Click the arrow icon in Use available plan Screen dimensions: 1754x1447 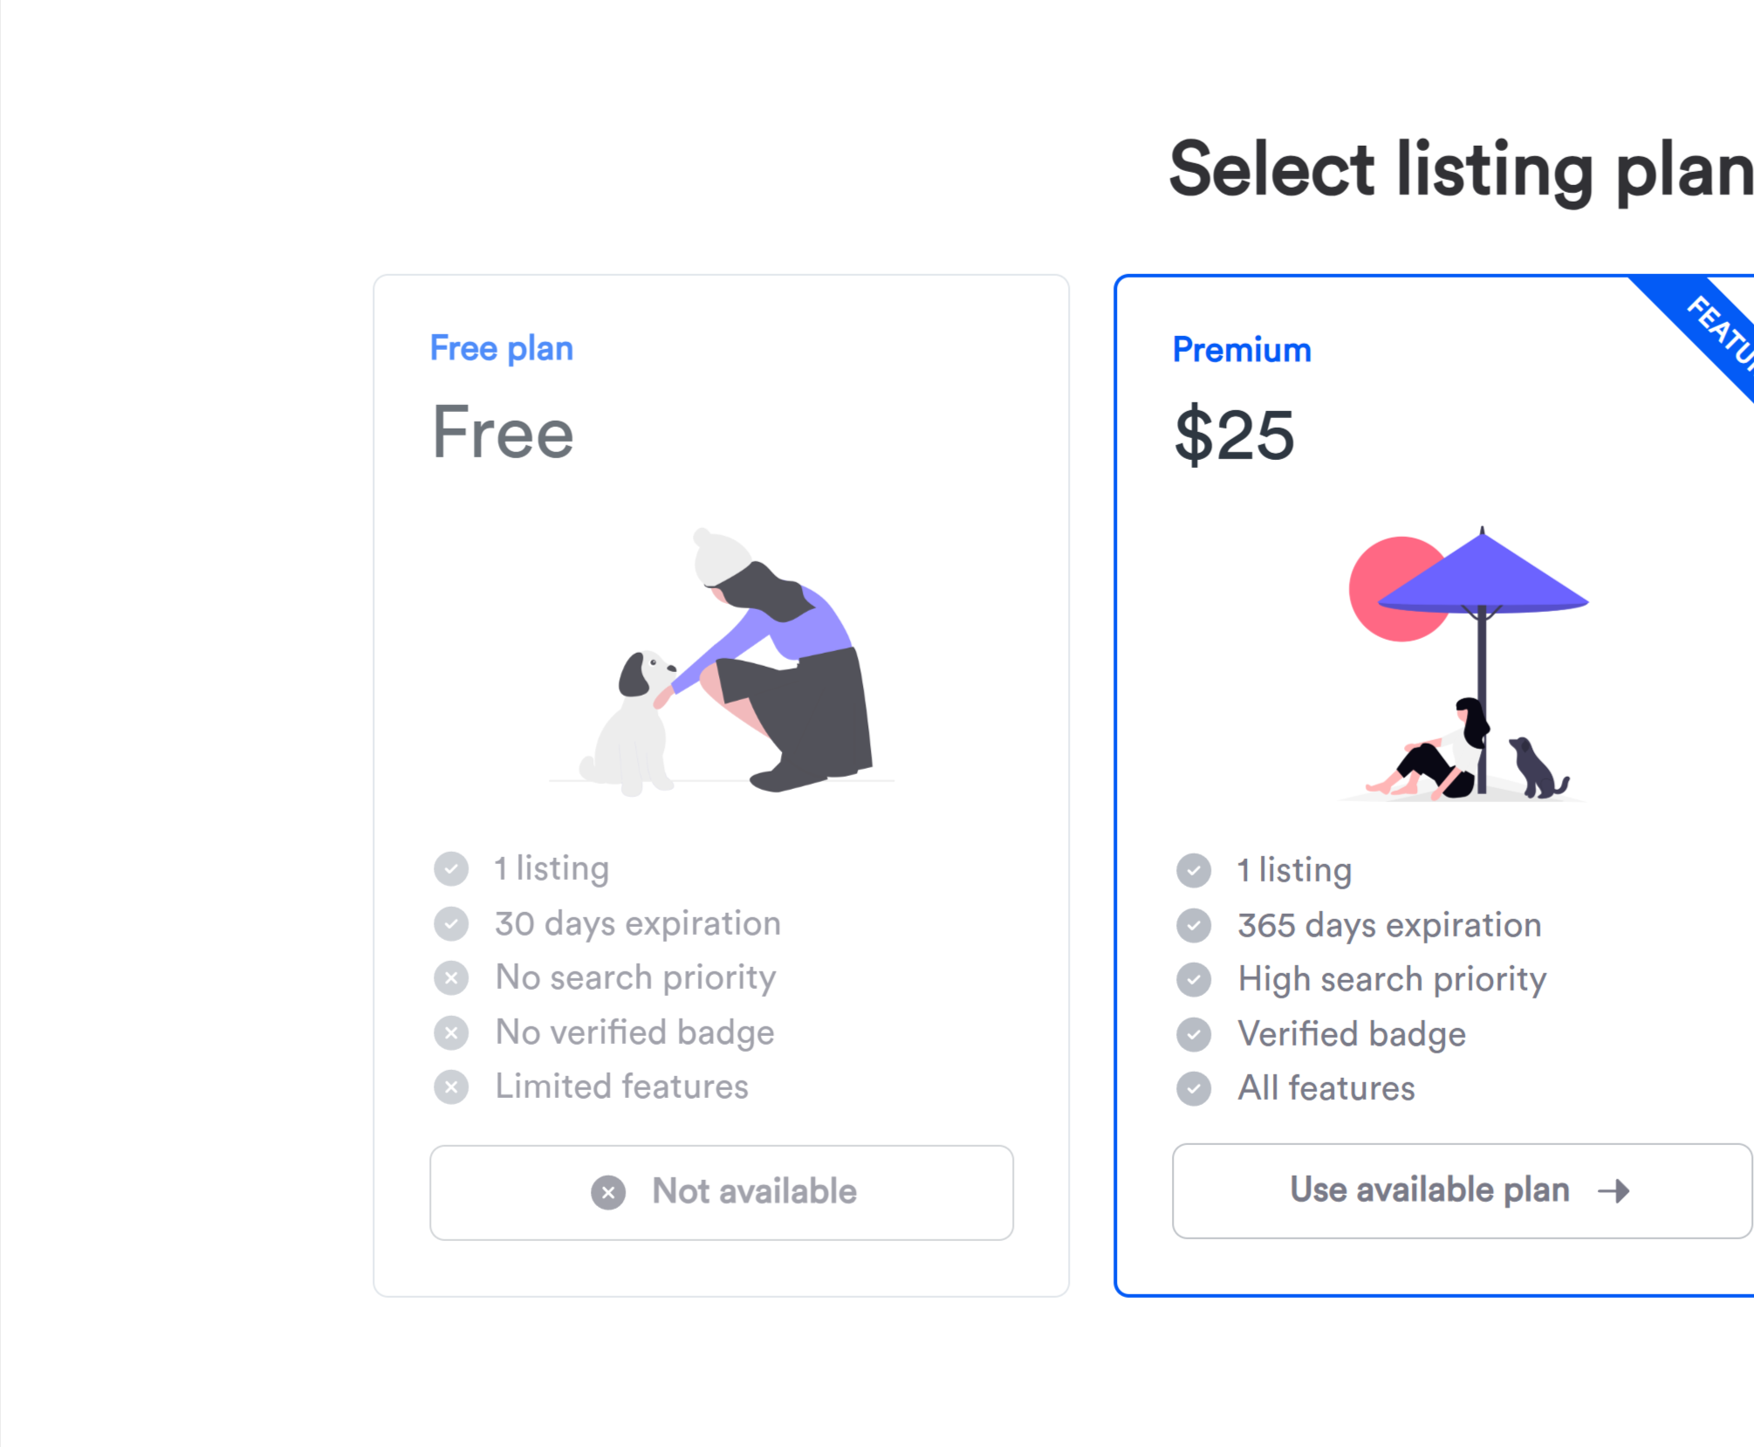click(x=1614, y=1191)
